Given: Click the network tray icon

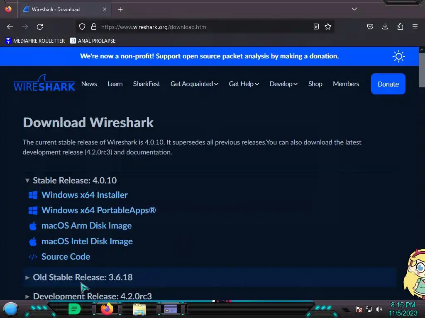Looking at the screenshot, I should pos(369,309).
